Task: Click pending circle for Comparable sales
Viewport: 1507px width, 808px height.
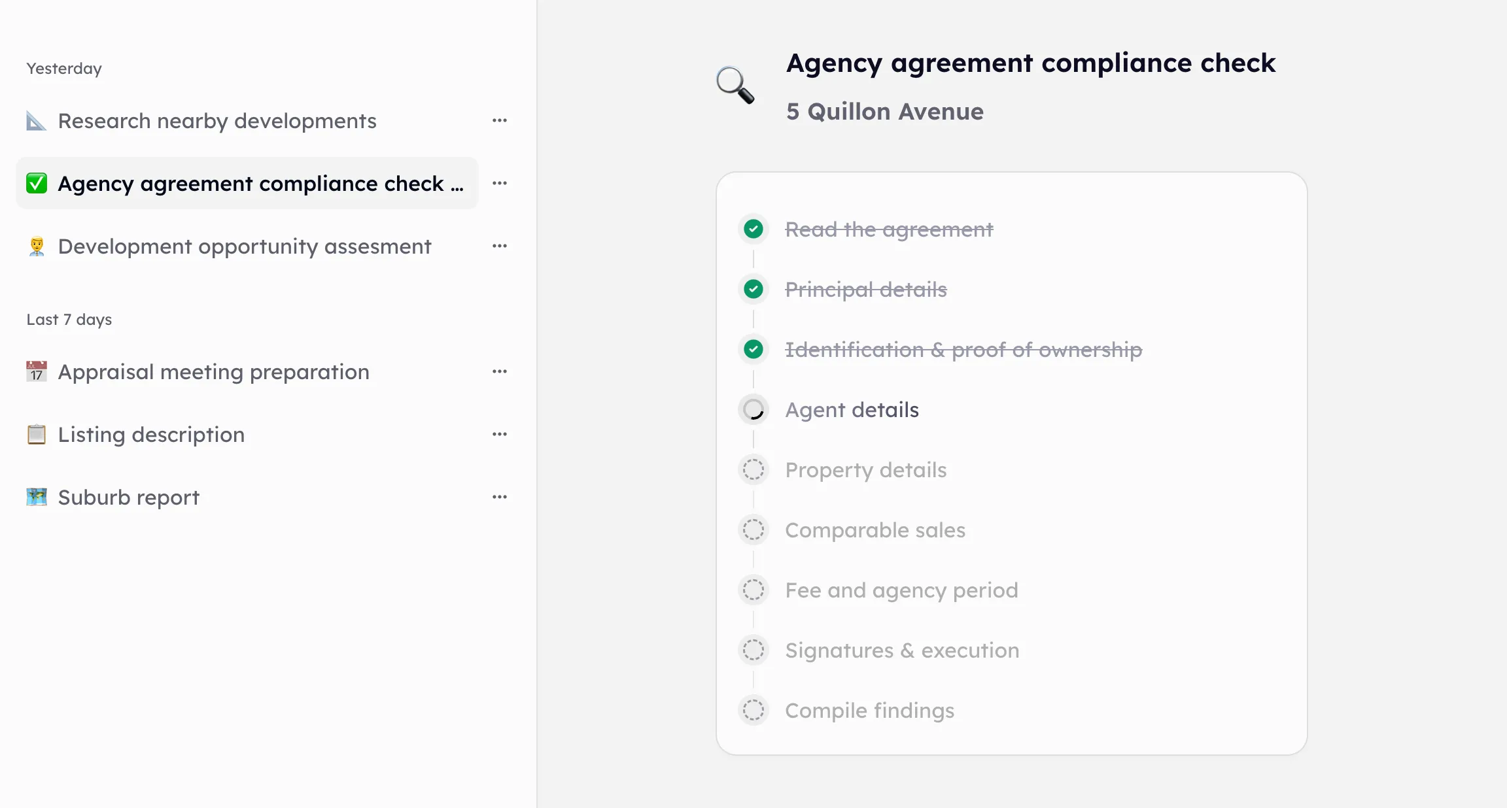Action: coord(753,530)
